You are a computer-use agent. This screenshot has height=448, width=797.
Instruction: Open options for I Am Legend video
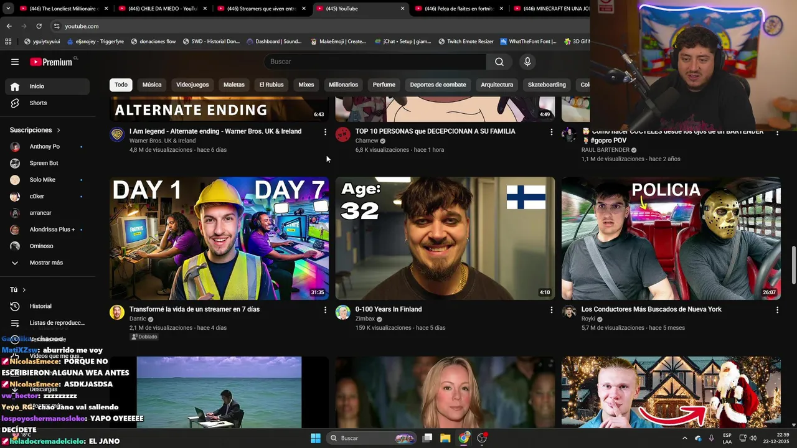325,132
